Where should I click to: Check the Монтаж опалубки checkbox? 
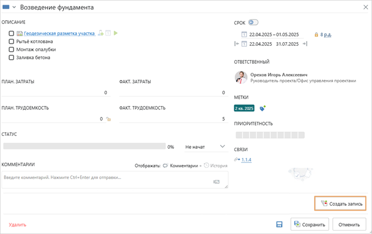[x=11, y=50]
